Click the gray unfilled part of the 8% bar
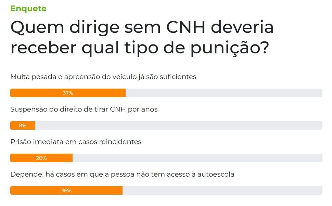Viewport: 332px width, 206px height. click(179, 126)
